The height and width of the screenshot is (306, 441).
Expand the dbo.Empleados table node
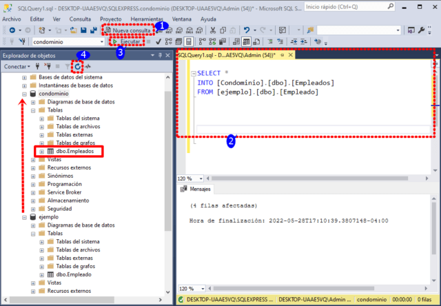[x=41, y=152]
